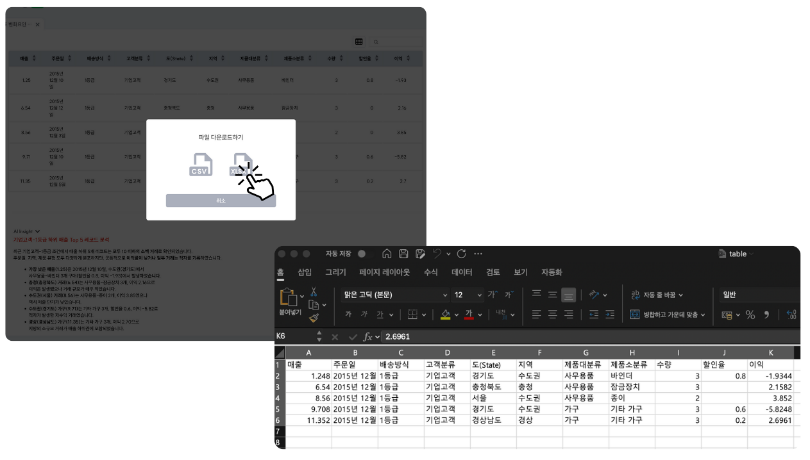Save the workbook with the floppy disk icon
810x460 pixels.
click(403, 254)
